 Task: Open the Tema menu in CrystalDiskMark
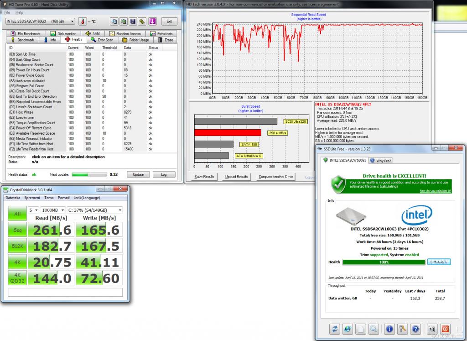49,198
